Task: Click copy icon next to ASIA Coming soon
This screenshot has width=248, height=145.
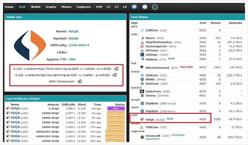Action: click(80, 81)
